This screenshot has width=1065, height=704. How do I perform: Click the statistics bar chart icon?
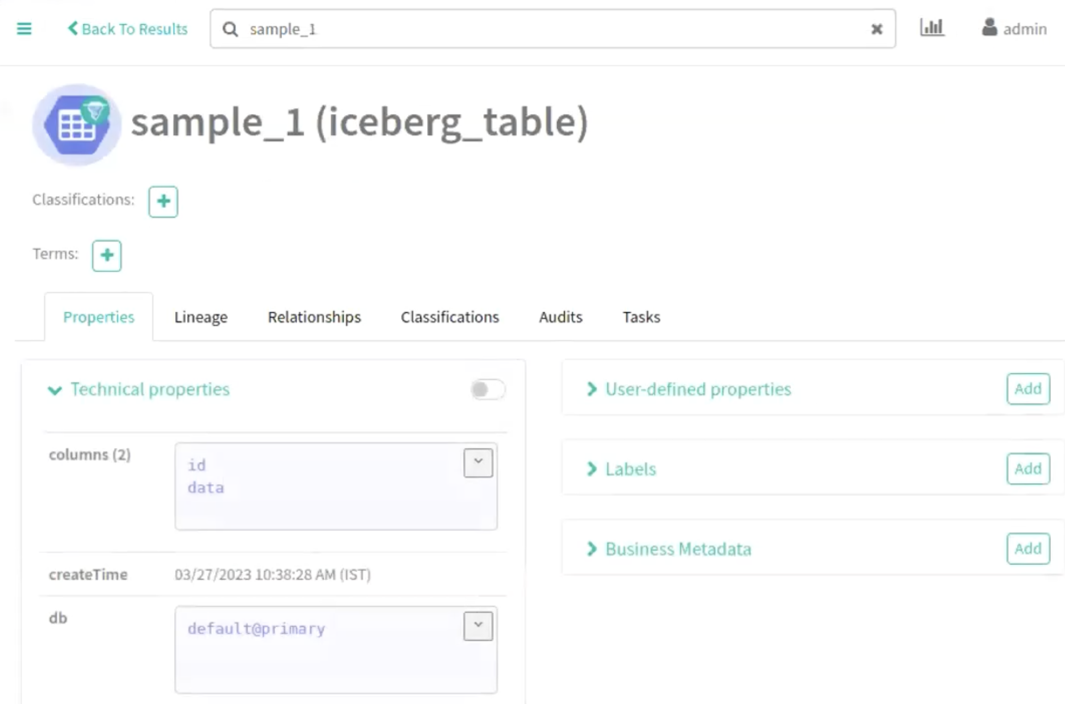pyautogui.click(x=932, y=28)
